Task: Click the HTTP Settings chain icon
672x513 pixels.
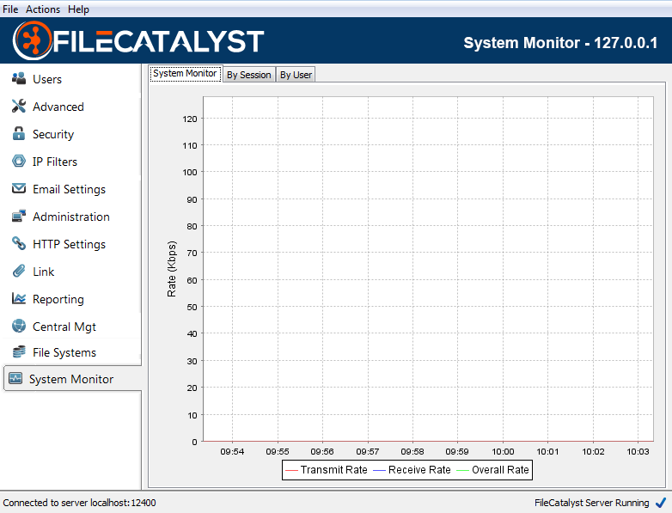Action: (19, 243)
